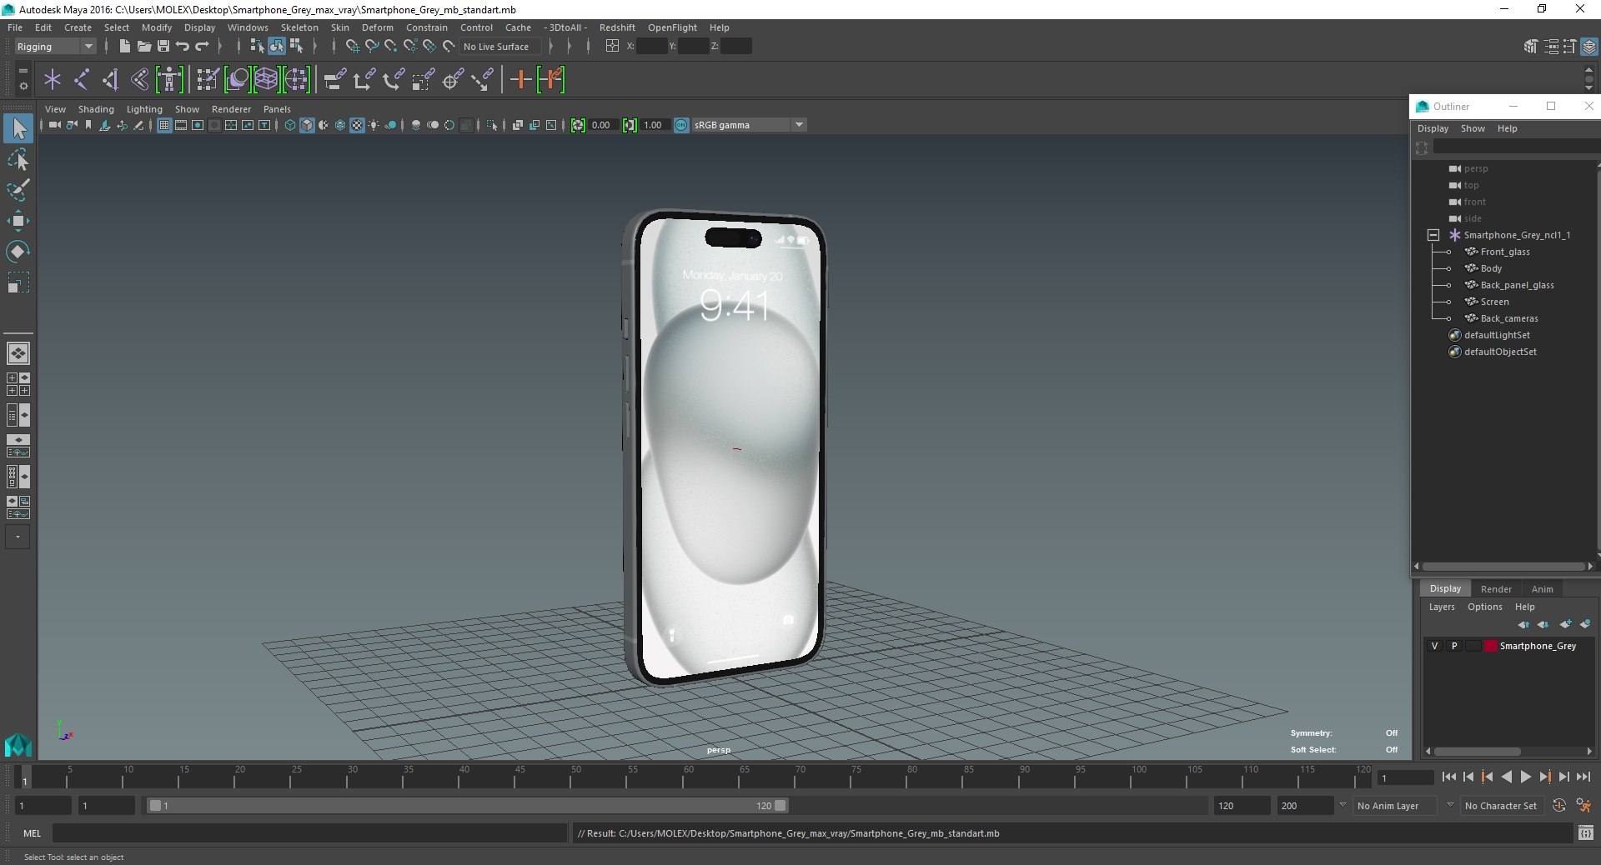The height and width of the screenshot is (865, 1601).
Task: Toggle the viewport grid display icon
Action: click(164, 125)
